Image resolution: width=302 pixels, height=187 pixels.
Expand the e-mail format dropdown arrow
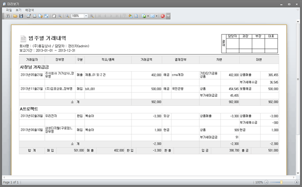click(157, 16)
